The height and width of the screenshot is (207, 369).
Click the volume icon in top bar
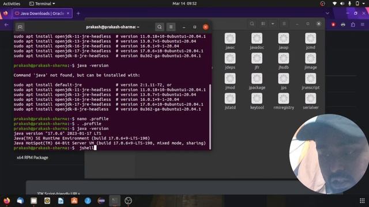point(342,3)
